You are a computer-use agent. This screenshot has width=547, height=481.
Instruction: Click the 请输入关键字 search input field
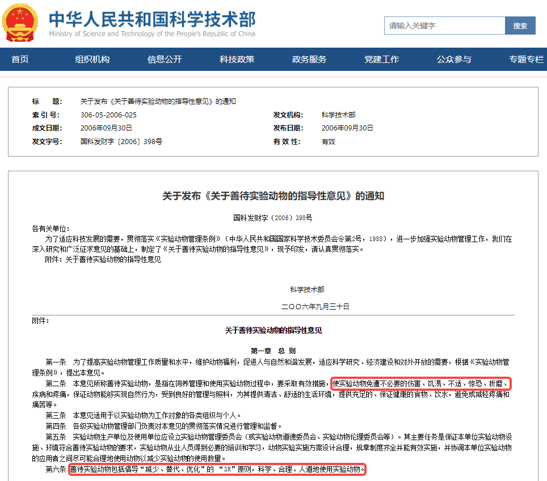[444, 26]
